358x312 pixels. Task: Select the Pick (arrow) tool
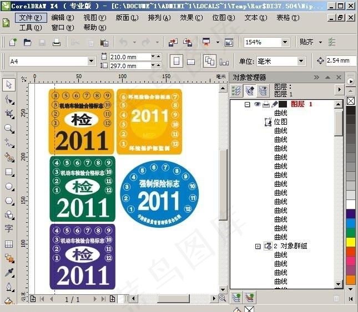point(9,85)
